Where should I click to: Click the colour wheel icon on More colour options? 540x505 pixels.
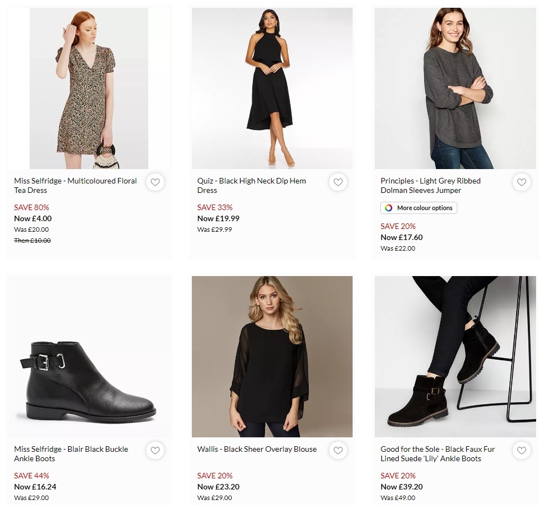[x=387, y=208]
